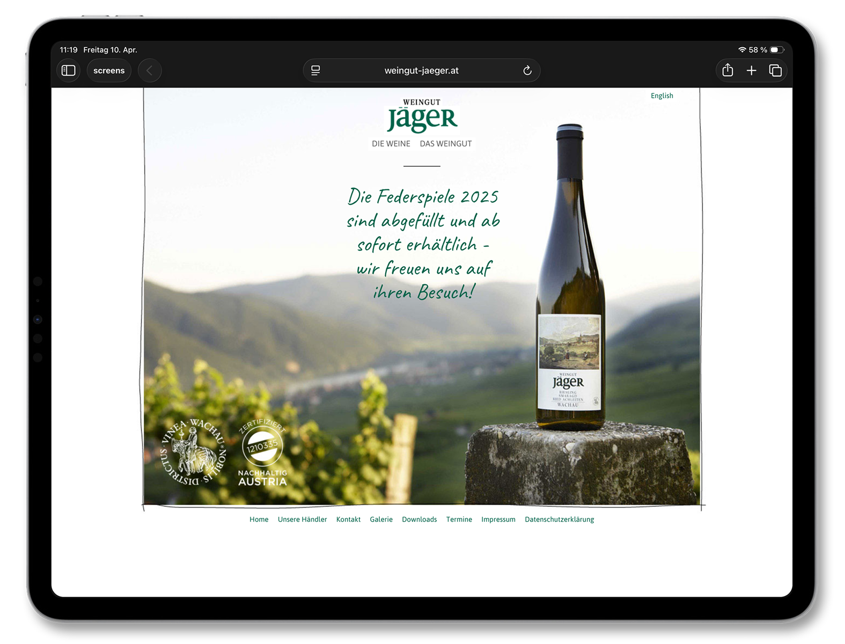
Task: Open the page menu icon in address bar
Action: click(x=315, y=70)
